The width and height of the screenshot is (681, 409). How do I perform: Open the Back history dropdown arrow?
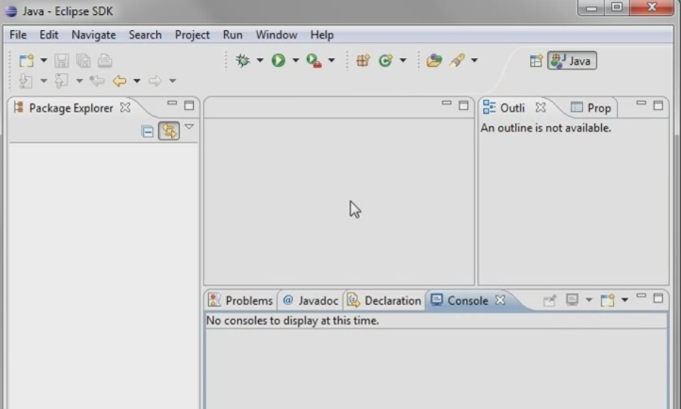point(137,81)
